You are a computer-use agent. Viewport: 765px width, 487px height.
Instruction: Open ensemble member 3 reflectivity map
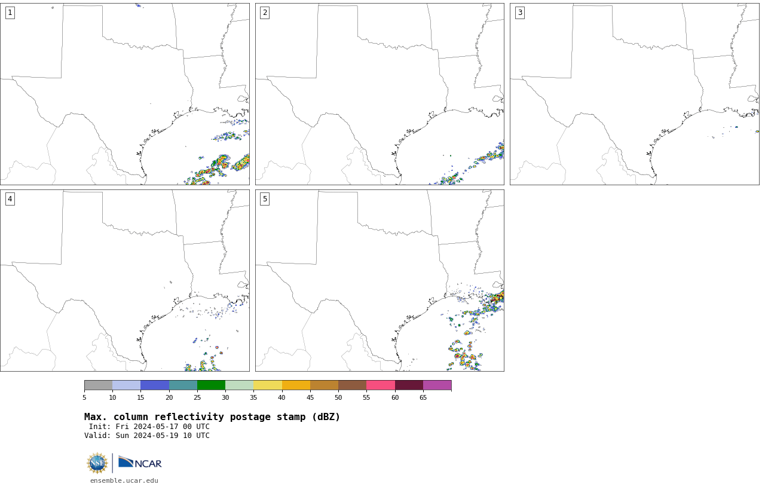coord(635,94)
